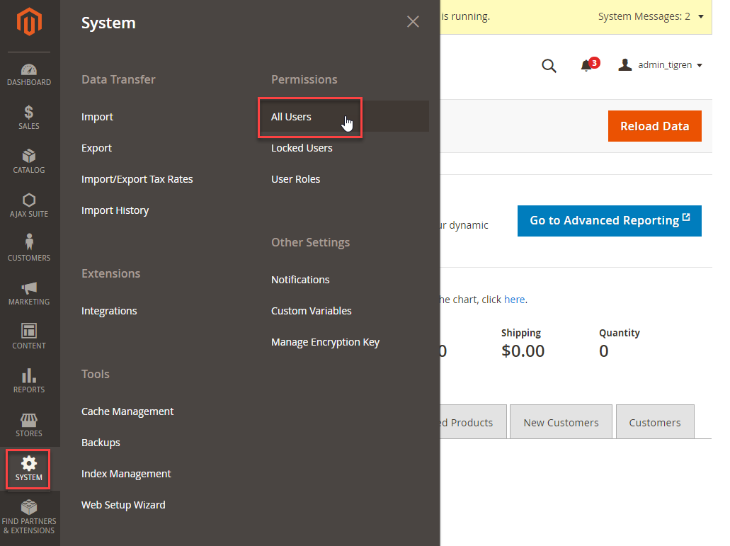Click the 'here' chart link
Viewport: 730px width, 546px height.
514,300
